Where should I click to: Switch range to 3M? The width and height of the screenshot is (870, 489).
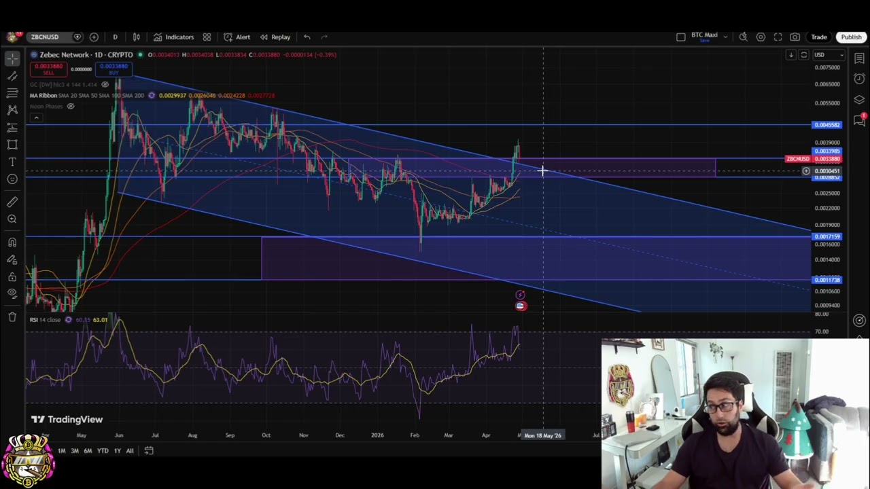(75, 450)
